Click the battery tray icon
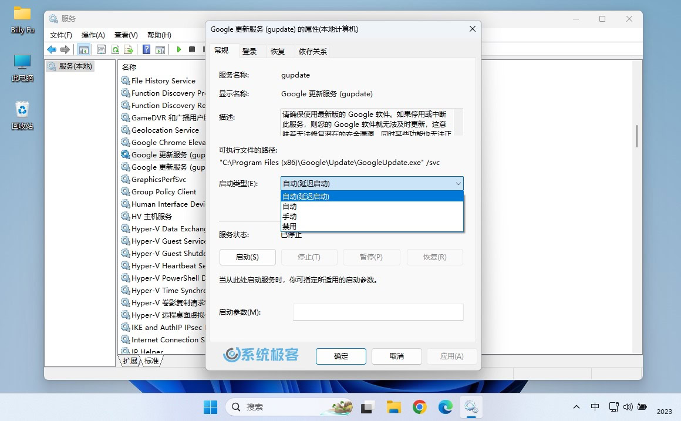The height and width of the screenshot is (421, 681). coord(642,407)
